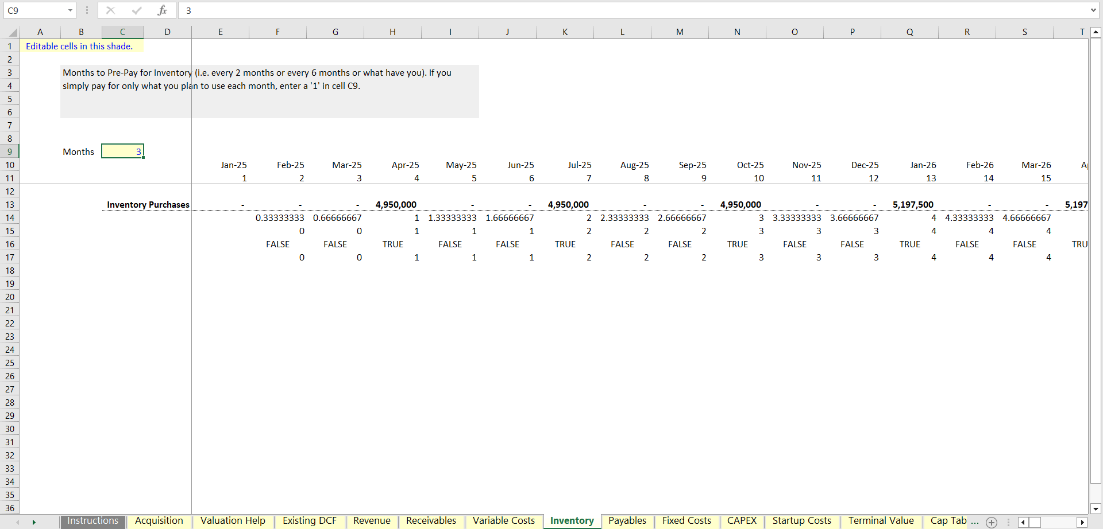Click the New Sheet plus icon
The width and height of the screenshot is (1103, 529).
[x=992, y=522]
